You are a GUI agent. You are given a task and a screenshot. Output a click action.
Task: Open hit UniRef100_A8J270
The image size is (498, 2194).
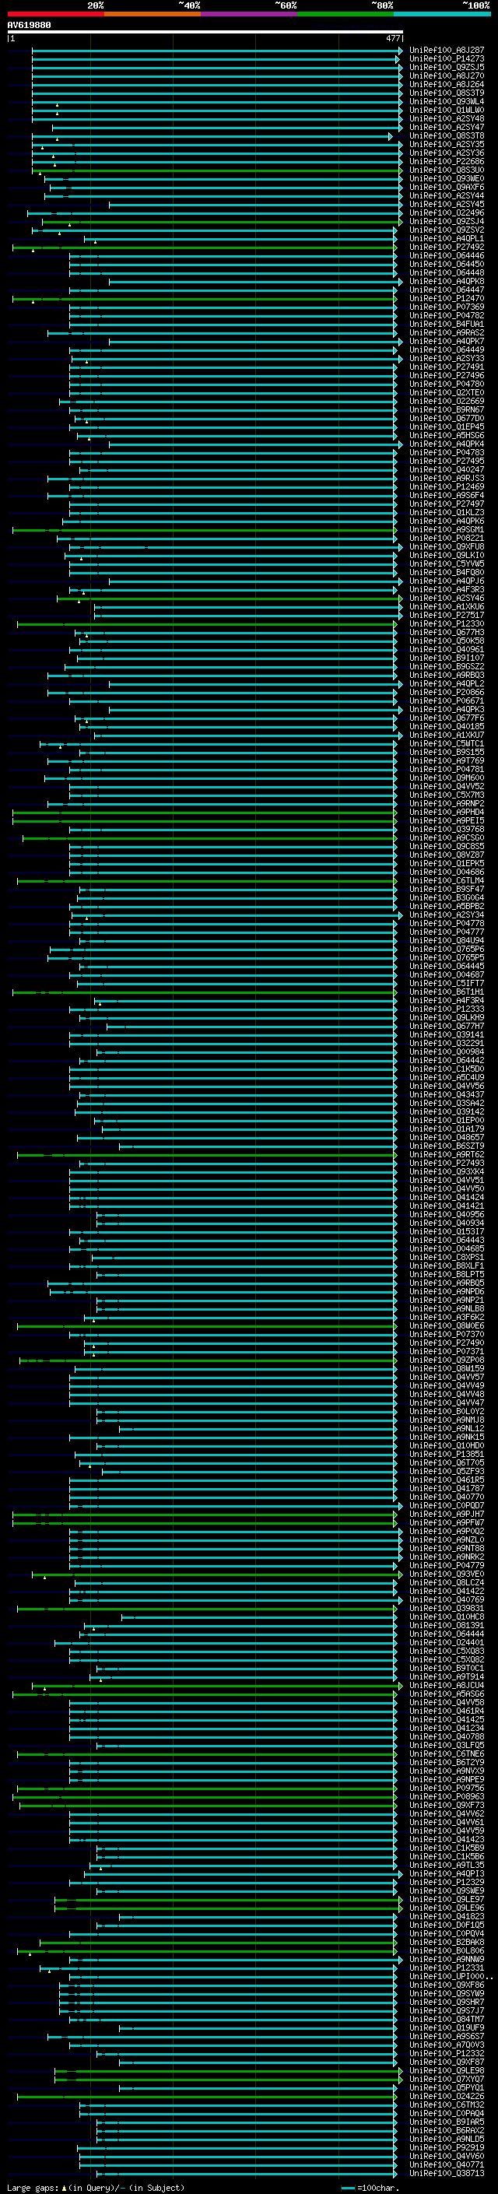pyautogui.click(x=447, y=75)
